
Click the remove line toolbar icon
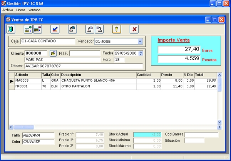[x=37, y=29]
